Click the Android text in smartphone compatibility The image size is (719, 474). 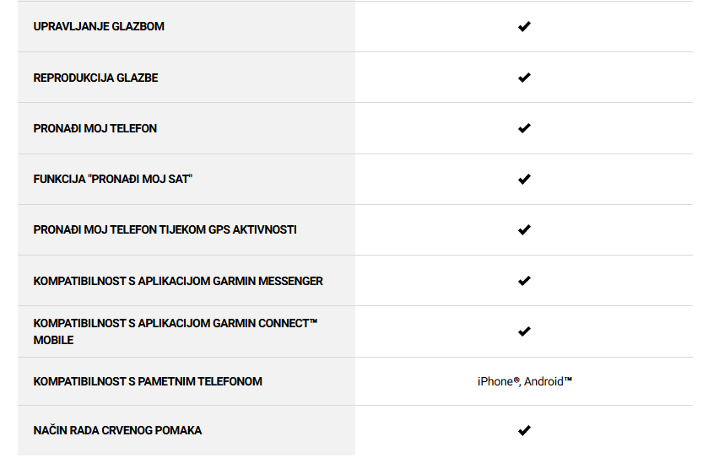coord(548,381)
